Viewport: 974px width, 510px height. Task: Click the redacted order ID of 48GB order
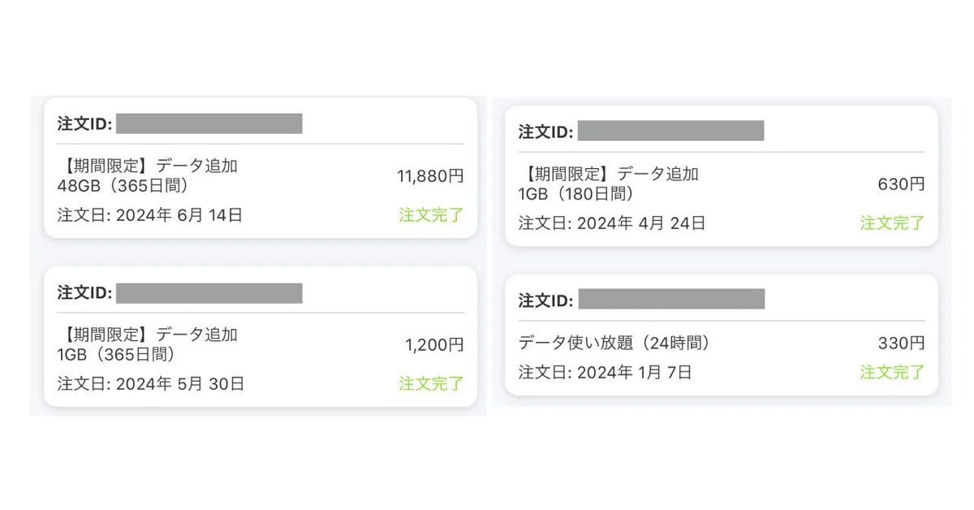point(209,123)
